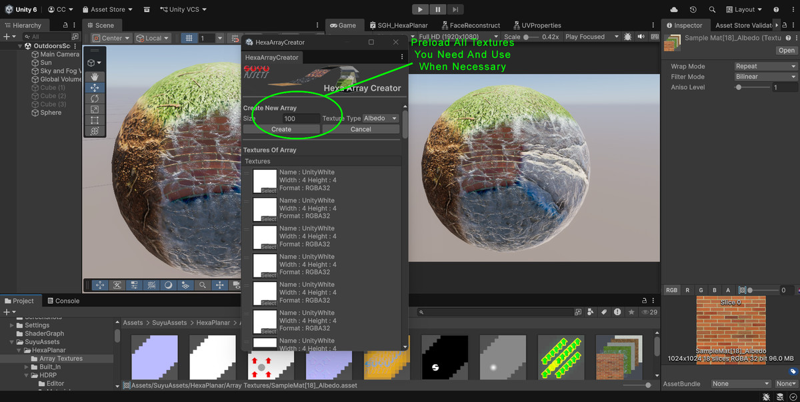Select the Main Camera object in Hierarchy

(55, 55)
